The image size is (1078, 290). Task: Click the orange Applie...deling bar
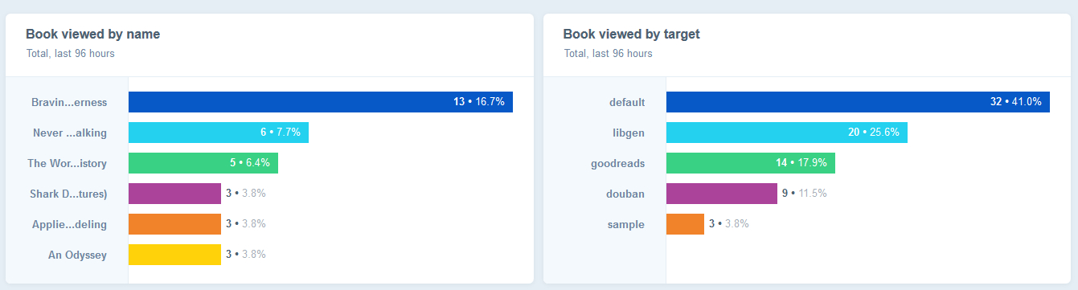tap(174, 224)
